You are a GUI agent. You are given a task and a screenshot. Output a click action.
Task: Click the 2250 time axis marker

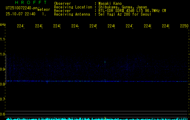point(184,26)
